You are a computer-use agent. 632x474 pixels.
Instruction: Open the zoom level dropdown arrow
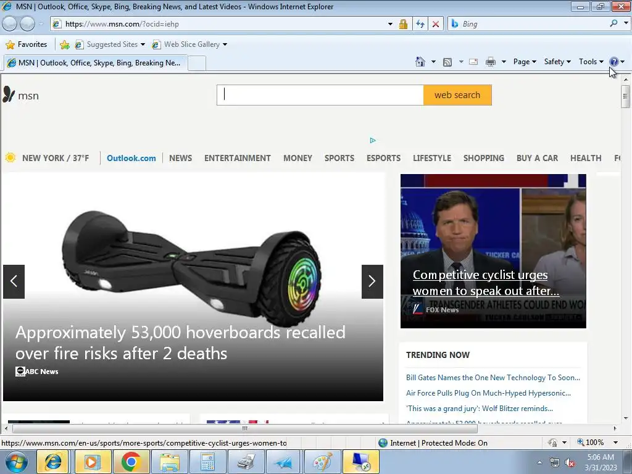(x=615, y=443)
